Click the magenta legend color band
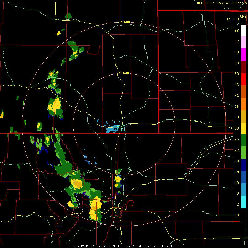 pos(243,55)
